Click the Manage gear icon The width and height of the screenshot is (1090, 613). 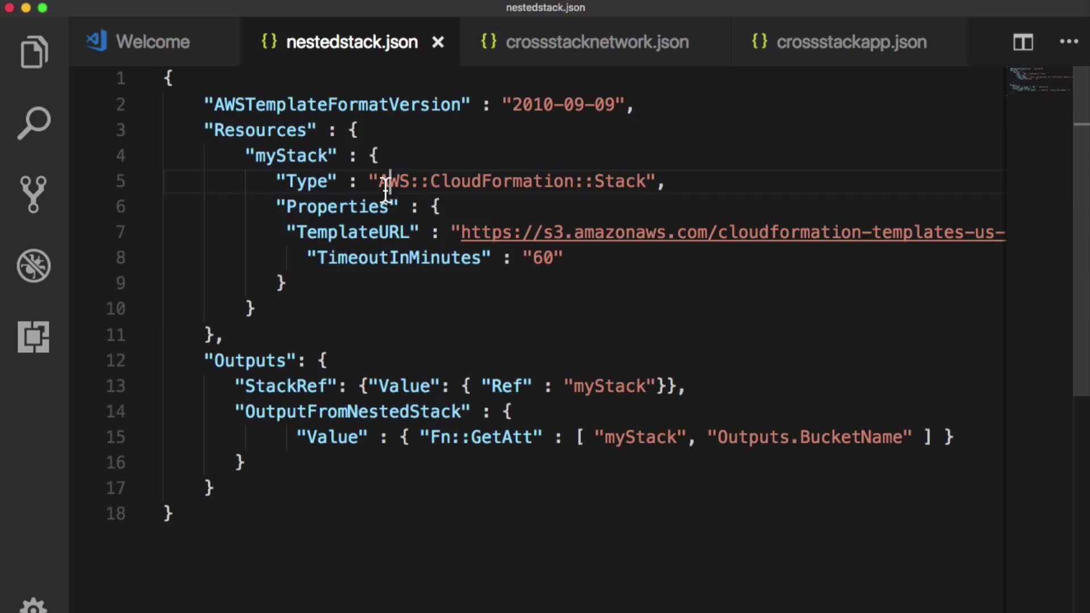[x=33, y=605]
